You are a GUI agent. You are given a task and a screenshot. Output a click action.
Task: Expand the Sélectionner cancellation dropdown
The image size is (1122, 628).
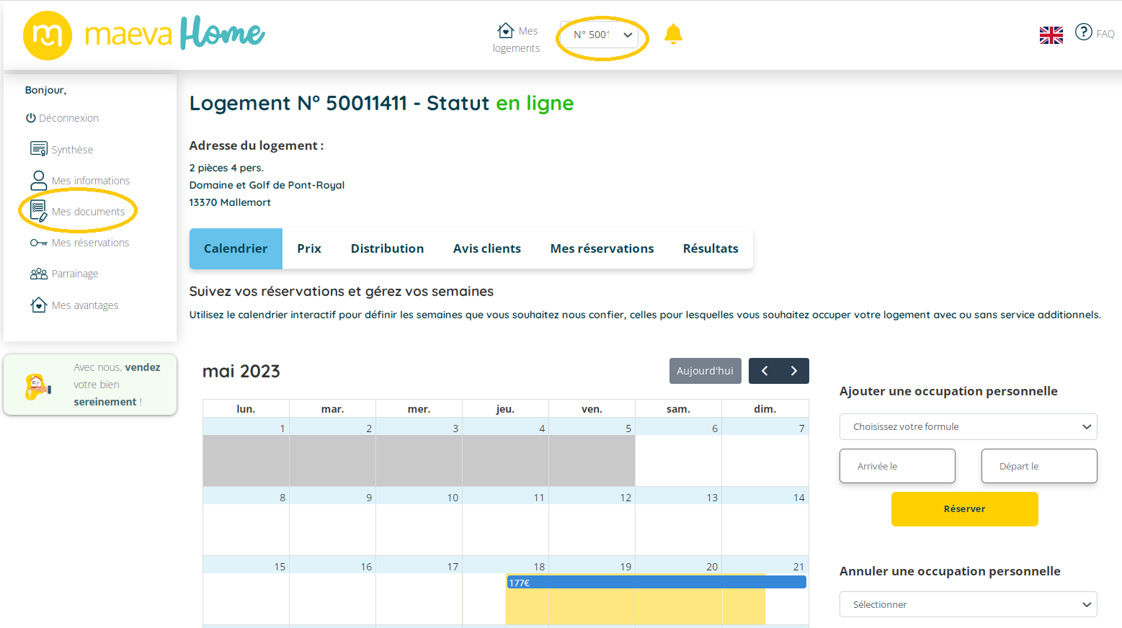[x=968, y=604]
